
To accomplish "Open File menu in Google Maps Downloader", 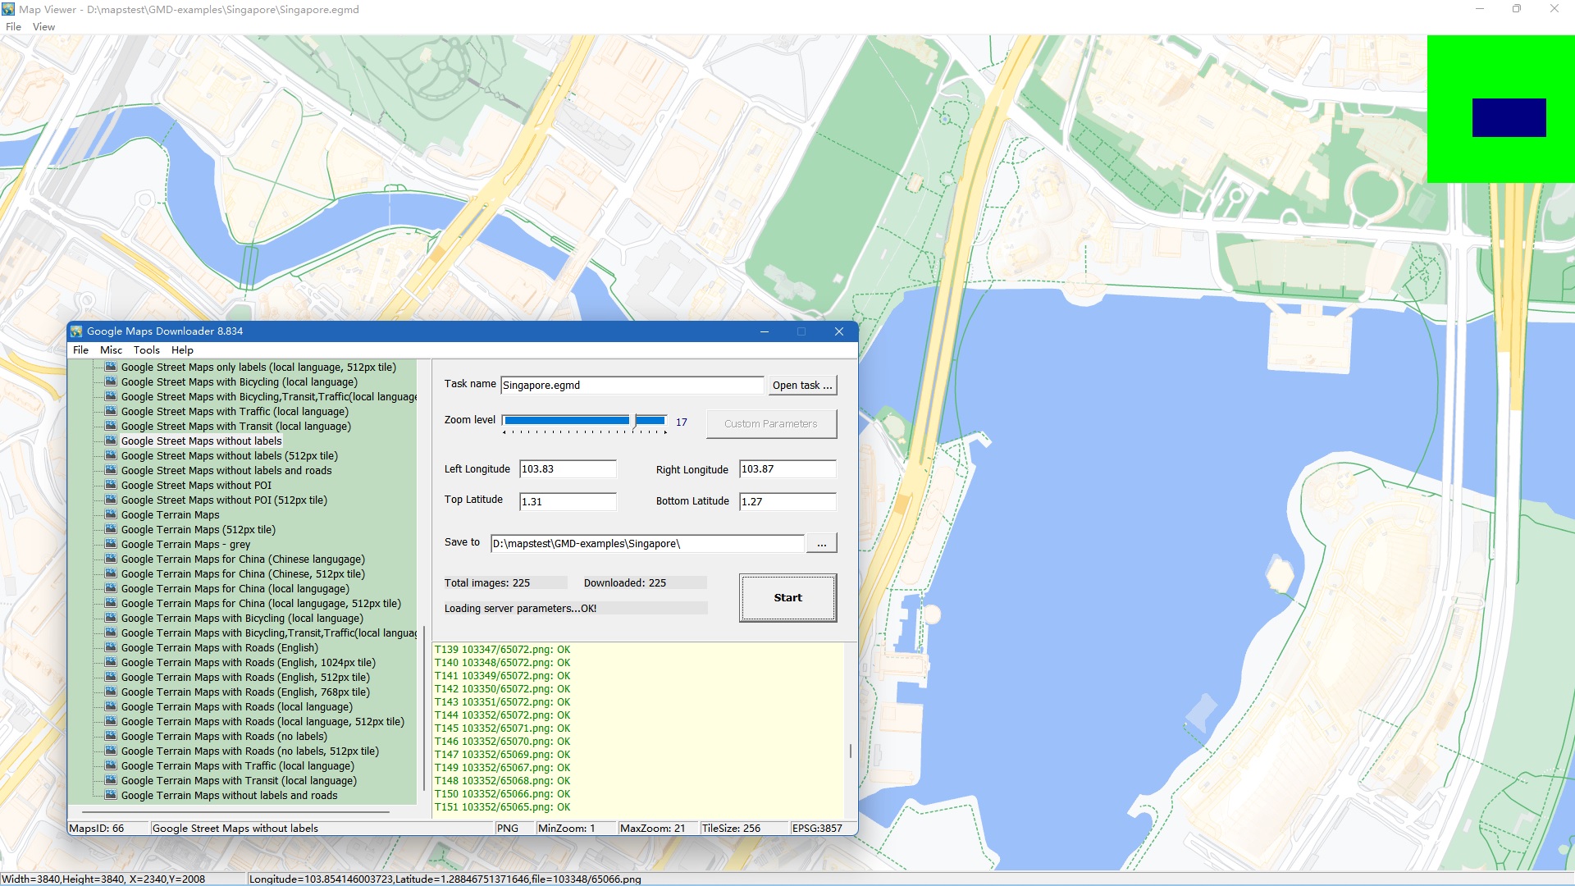I will click(x=80, y=349).
